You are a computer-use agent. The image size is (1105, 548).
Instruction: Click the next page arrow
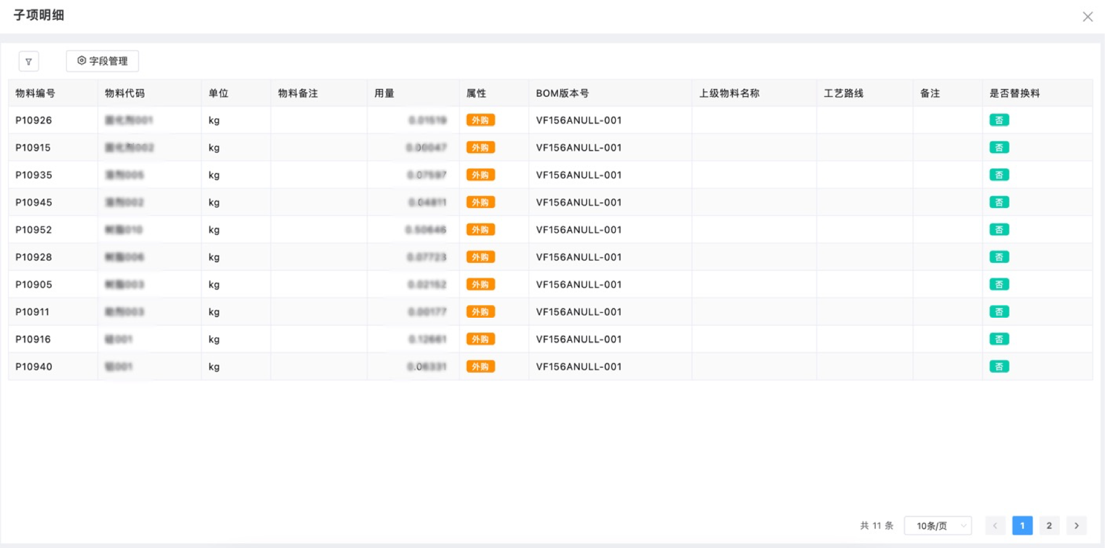1076,526
